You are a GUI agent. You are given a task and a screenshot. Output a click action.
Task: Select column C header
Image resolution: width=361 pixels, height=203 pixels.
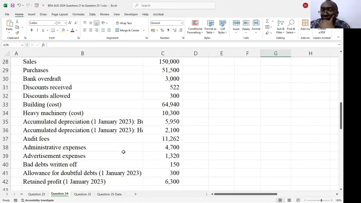pos(163,53)
